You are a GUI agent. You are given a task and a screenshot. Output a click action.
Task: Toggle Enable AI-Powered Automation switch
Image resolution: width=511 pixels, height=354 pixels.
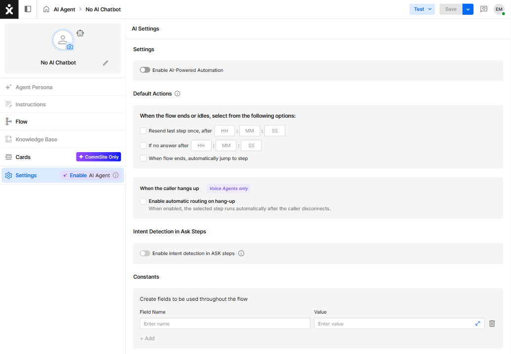pos(145,70)
